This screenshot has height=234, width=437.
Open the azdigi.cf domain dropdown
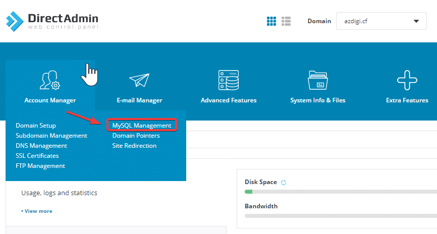click(x=381, y=21)
